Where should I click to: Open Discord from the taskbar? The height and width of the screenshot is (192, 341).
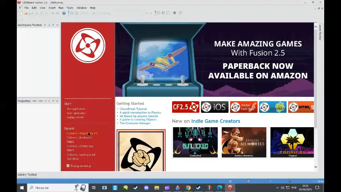tap(146, 188)
